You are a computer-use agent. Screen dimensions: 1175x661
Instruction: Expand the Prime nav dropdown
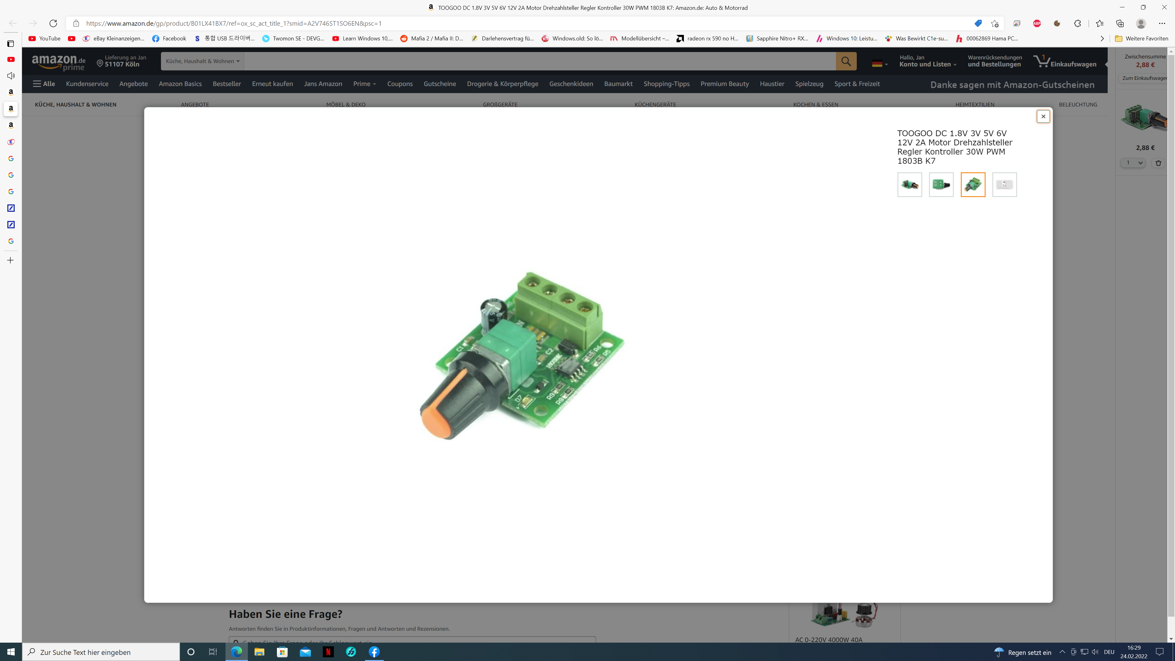pos(364,84)
